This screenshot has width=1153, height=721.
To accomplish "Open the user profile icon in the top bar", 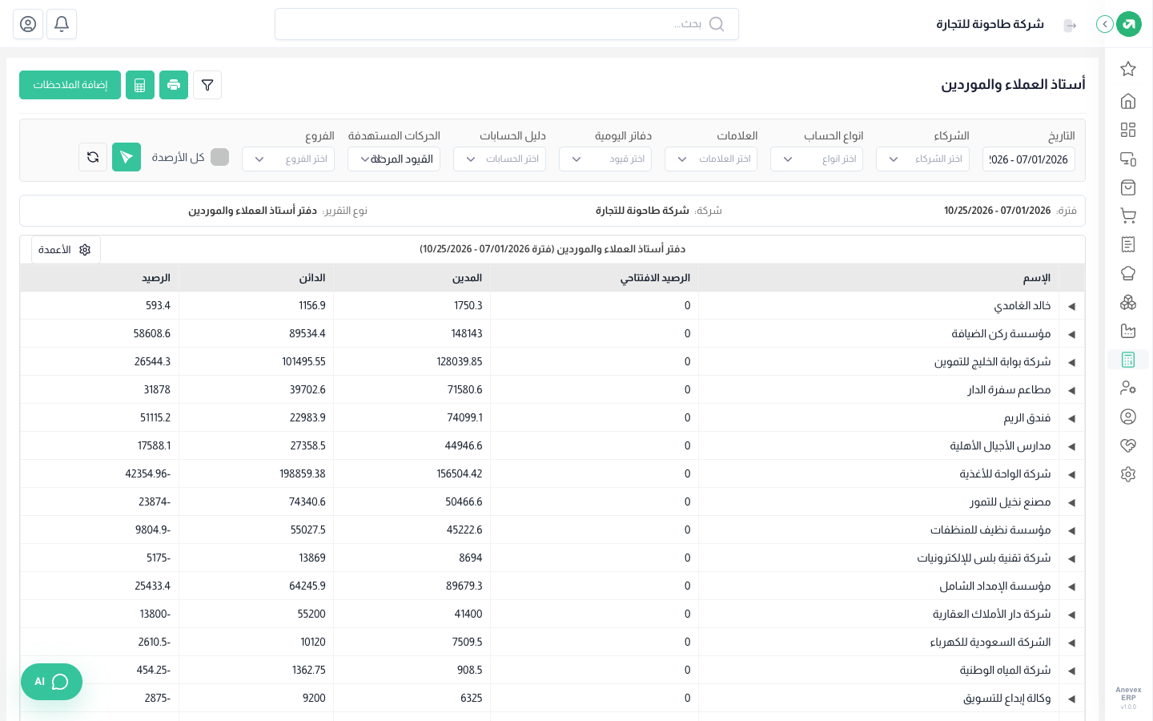I will coord(28,24).
